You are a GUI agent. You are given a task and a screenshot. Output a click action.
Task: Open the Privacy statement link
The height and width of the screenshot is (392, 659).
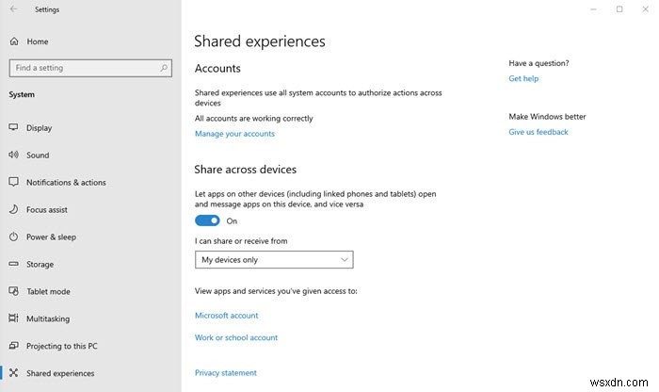tap(225, 373)
